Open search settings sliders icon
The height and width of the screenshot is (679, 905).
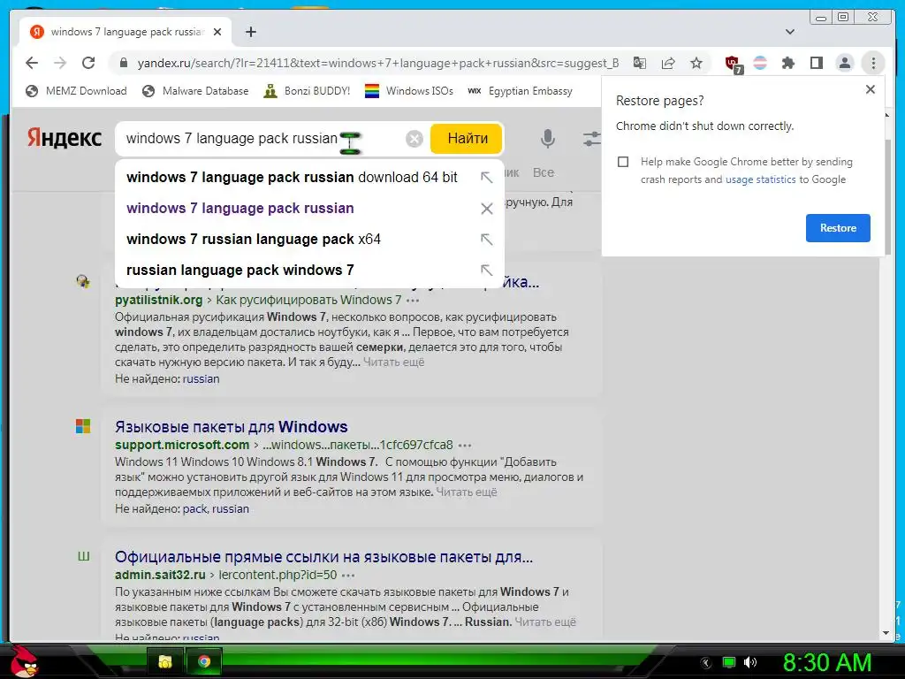591,139
